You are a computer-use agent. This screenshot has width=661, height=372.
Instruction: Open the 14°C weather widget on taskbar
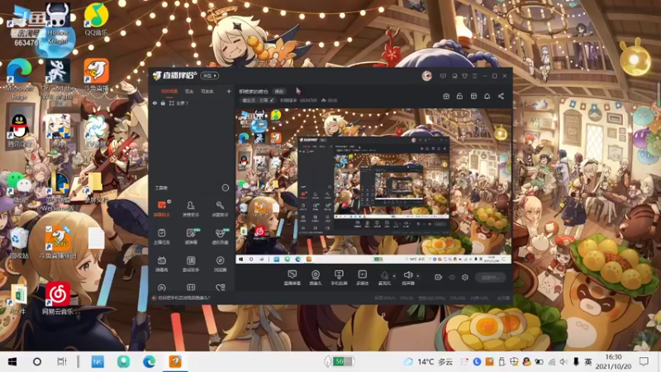tap(428, 361)
